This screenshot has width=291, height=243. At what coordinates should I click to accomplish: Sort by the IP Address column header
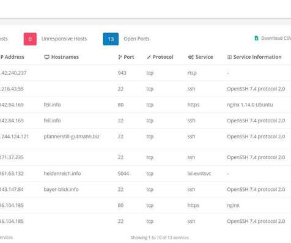pos(12,57)
